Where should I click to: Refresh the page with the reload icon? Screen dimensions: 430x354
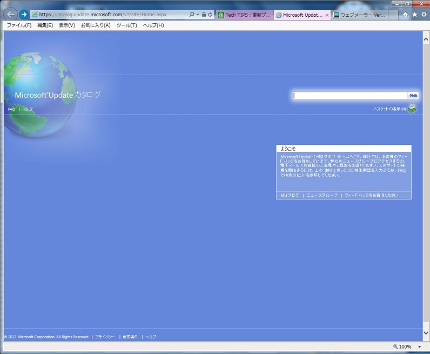210,14
